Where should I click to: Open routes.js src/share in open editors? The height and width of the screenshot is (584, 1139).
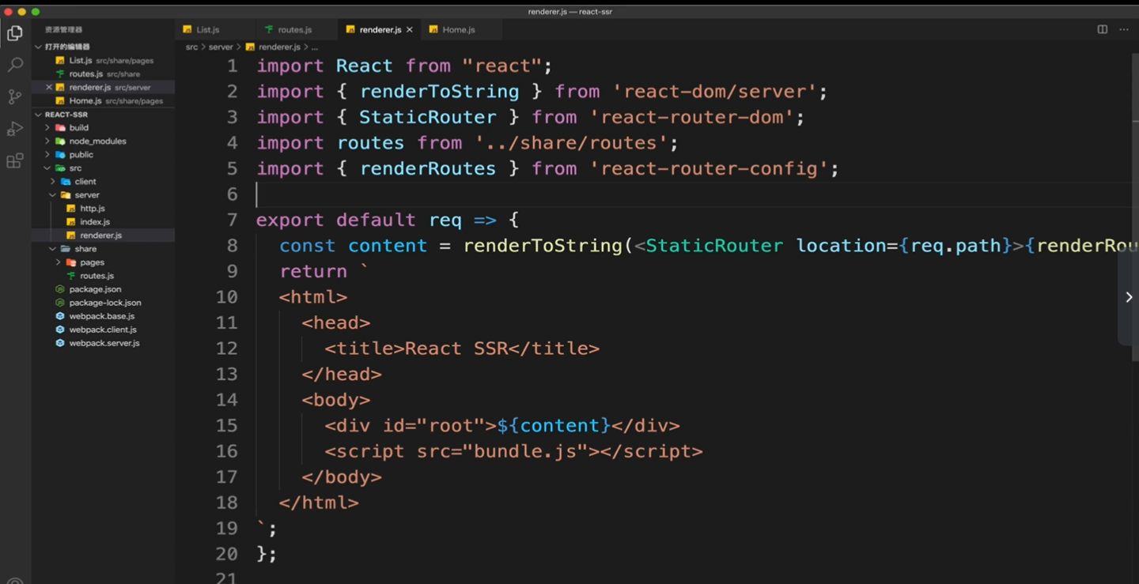(104, 73)
